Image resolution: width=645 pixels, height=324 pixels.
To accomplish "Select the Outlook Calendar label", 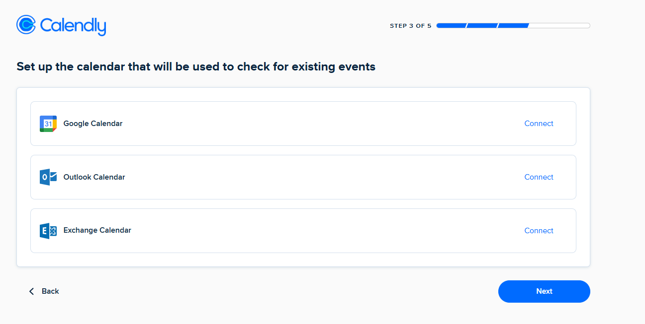I will point(94,177).
